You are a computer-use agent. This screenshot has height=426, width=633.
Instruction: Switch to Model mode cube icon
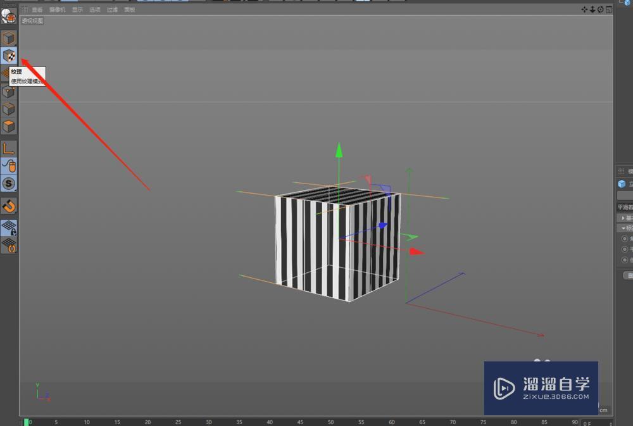tap(8, 39)
